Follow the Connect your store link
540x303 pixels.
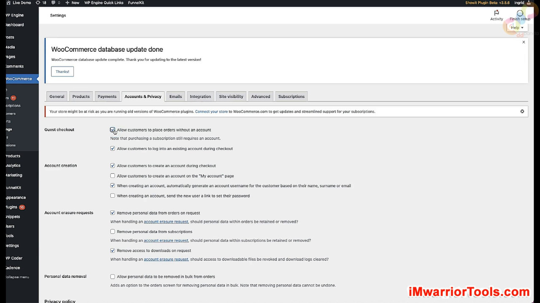[x=211, y=112]
